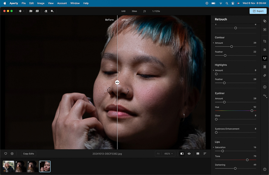Open the 492% zoom level dropdown
This screenshot has width=269, height=175.
click(x=168, y=154)
